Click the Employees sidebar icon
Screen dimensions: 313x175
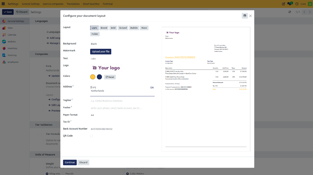coord(4,62)
